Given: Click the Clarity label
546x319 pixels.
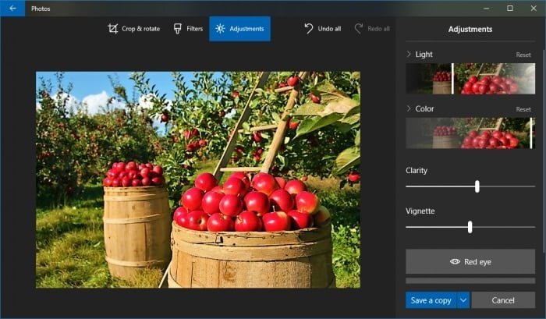Looking at the screenshot, I should [417, 170].
